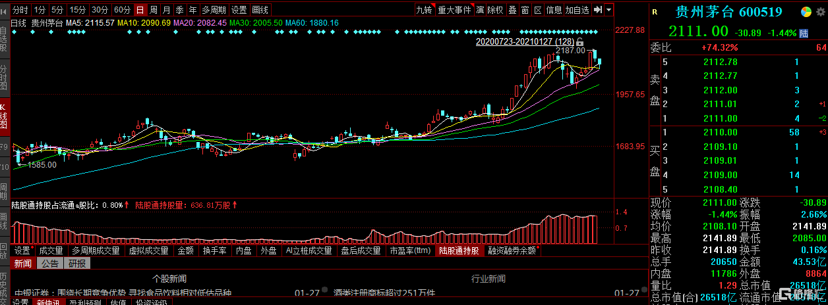Open the 研报 research reports tab
Viewport: 828px width, 305px height.
point(77,264)
